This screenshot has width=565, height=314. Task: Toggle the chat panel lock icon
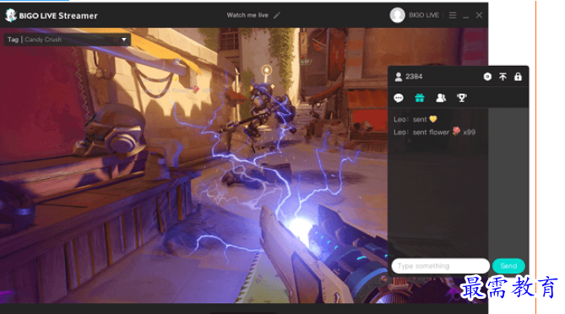tap(518, 77)
